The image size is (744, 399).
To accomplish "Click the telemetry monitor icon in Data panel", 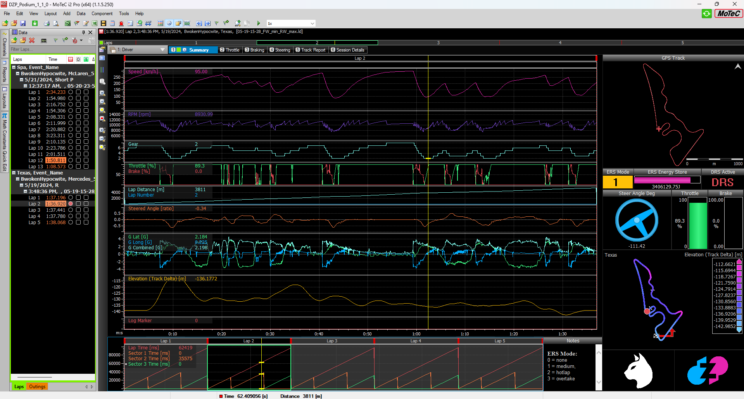I will click(44, 40).
